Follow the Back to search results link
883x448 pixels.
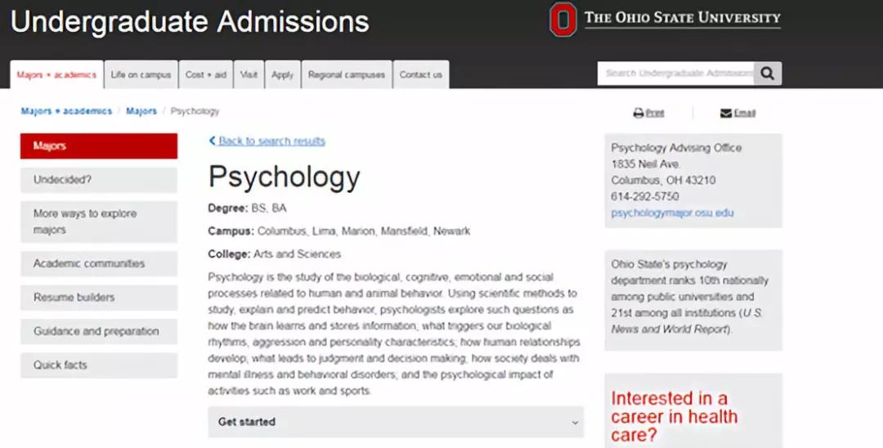click(x=272, y=141)
